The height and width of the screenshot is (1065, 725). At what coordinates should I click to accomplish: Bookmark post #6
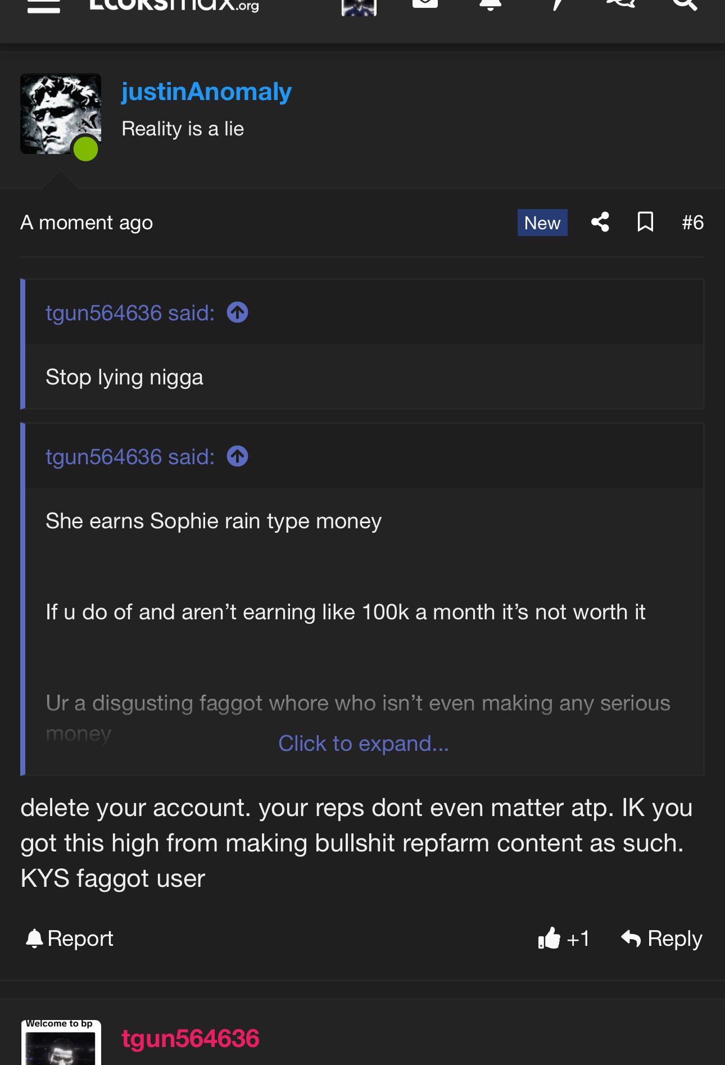coord(645,222)
